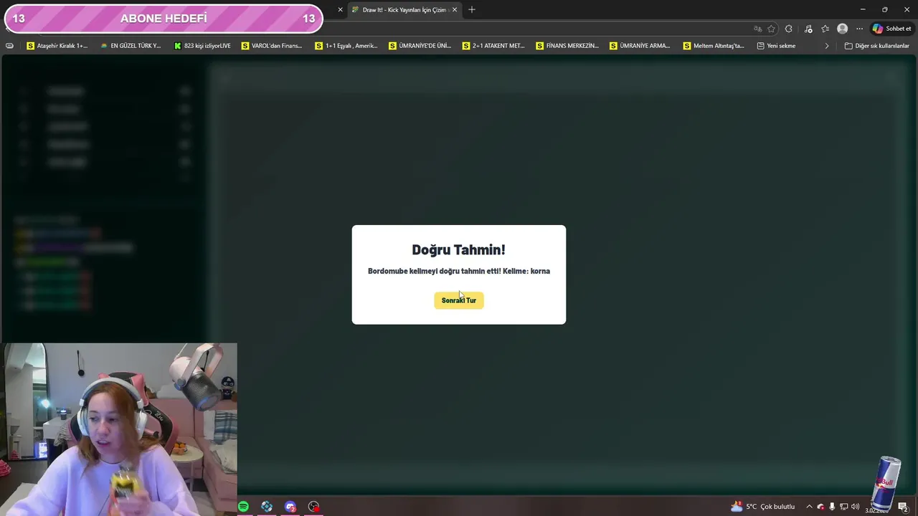Open the Ataşehir Kiralık 1+... bookmark
918x516 pixels.
(57, 46)
